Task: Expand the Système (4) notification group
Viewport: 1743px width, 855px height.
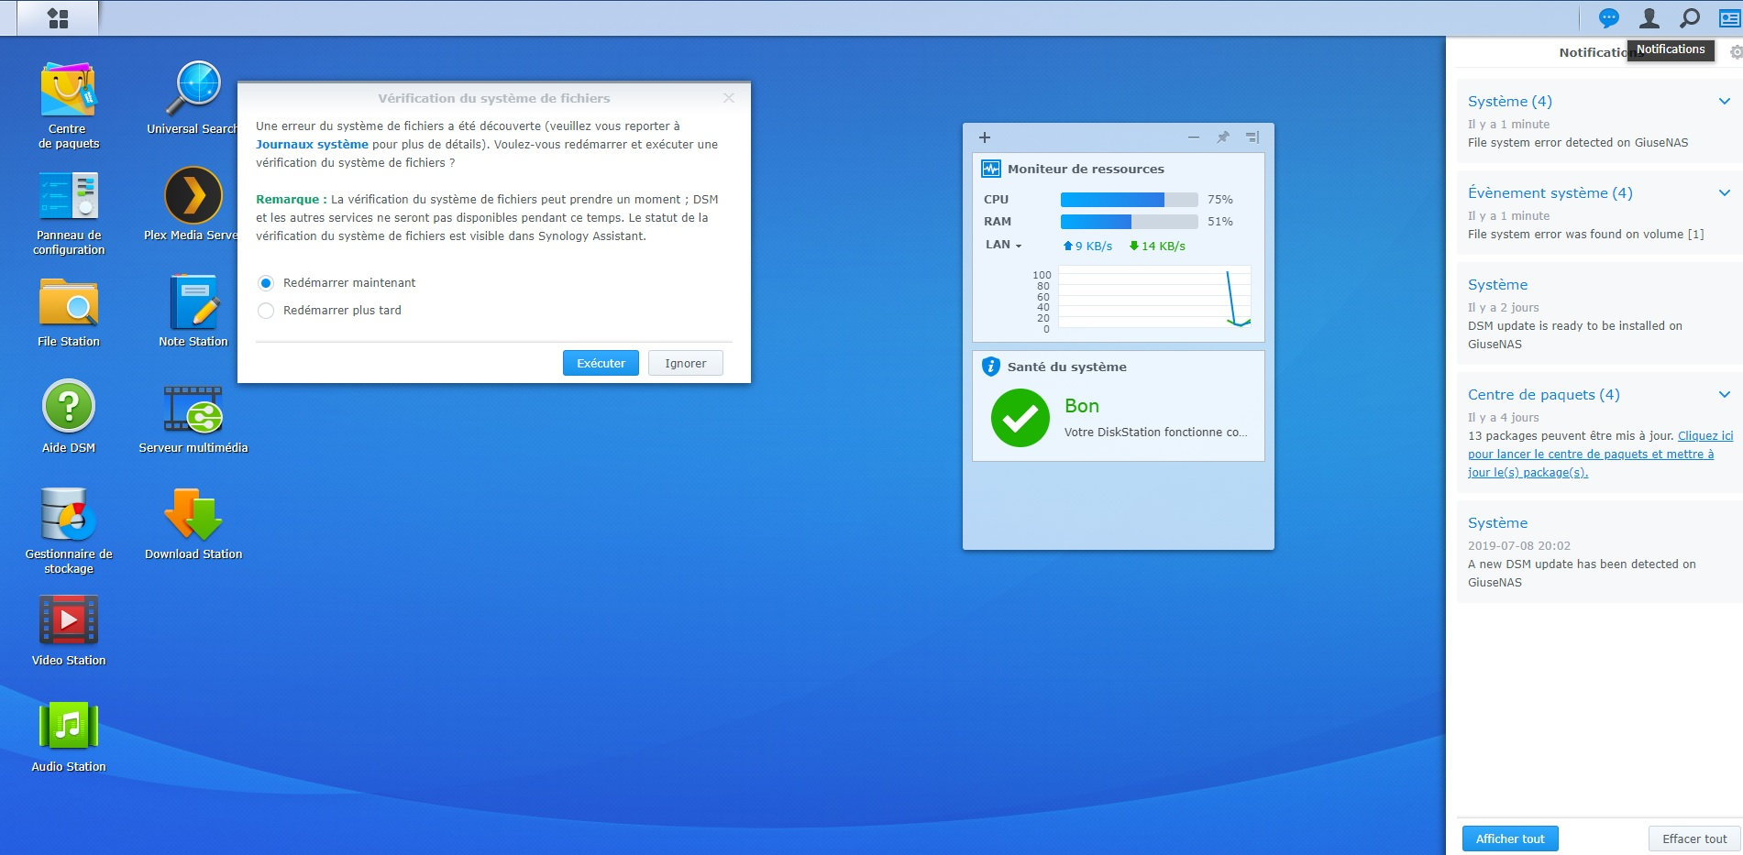Action: pyautogui.click(x=1725, y=102)
